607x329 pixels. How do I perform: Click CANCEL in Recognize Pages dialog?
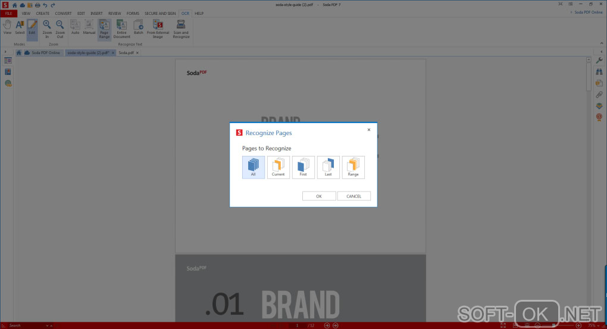click(x=354, y=196)
